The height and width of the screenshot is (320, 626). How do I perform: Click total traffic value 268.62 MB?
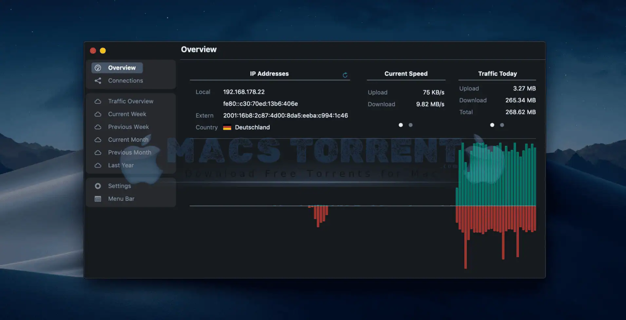(x=521, y=112)
